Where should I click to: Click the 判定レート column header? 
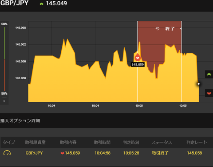(x=197, y=142)
